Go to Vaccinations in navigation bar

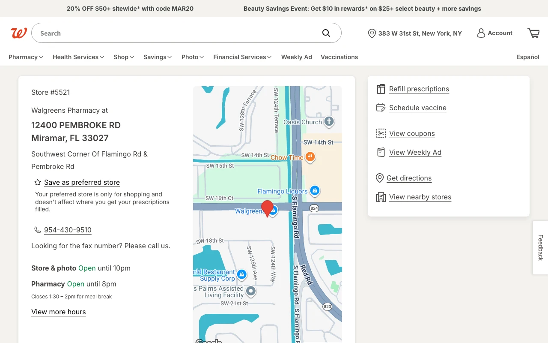click(x=339, y=57)
